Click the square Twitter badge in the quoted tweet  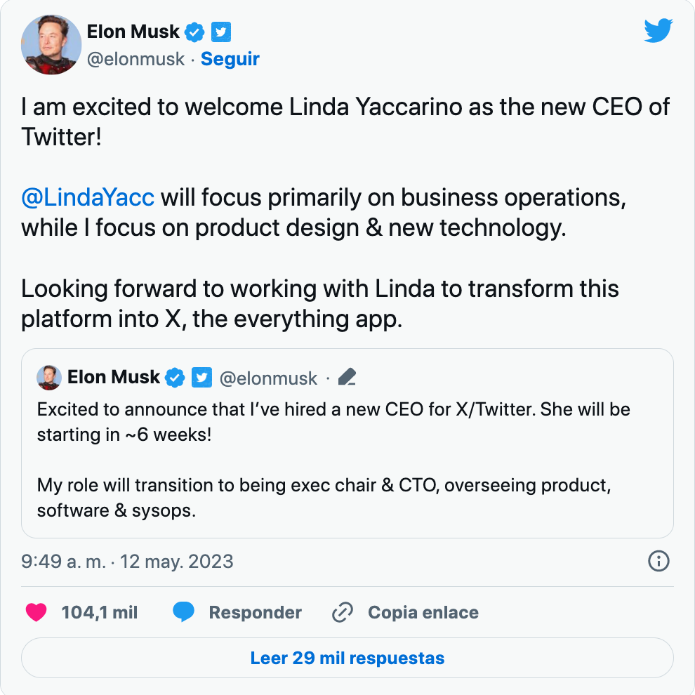pyautogui.click(x=201, y=378)
